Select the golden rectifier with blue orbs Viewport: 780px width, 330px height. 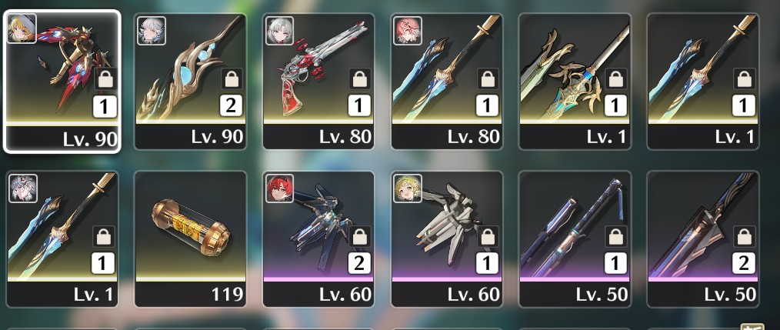[190, 81]
